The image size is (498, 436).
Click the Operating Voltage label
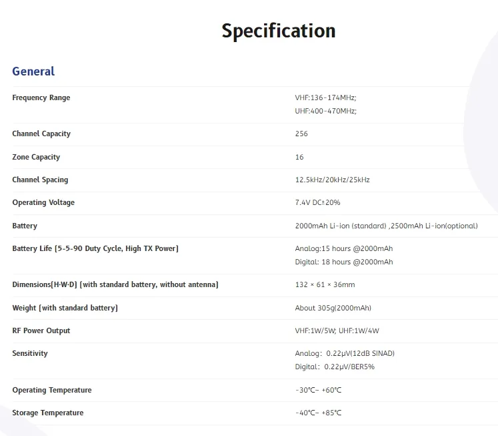(43, 202)
